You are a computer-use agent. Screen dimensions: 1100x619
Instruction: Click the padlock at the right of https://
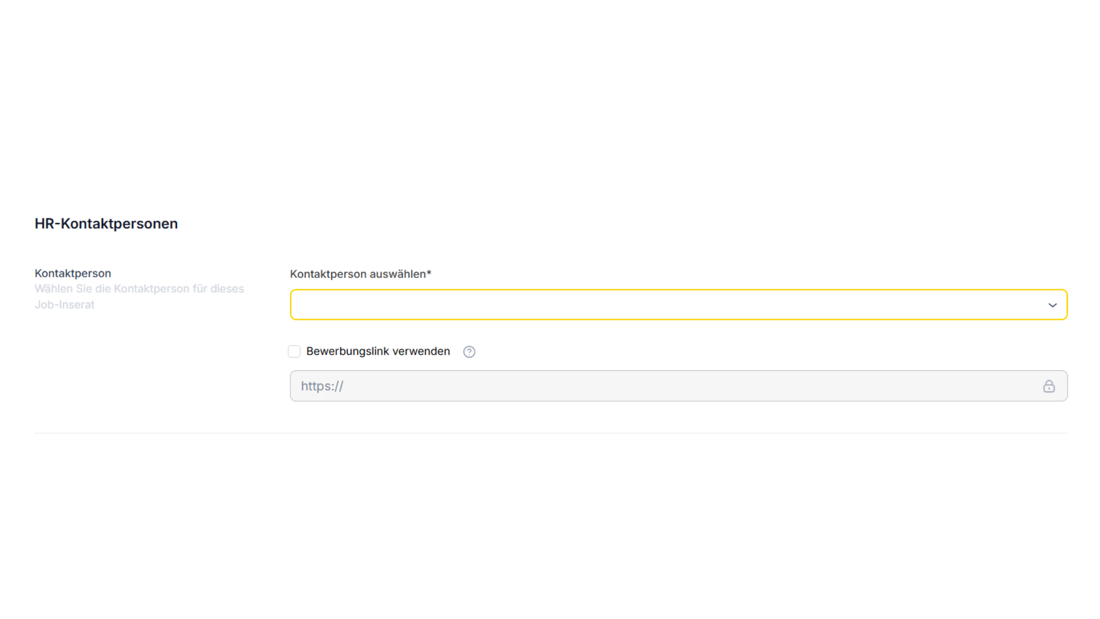pos(1049,386)
